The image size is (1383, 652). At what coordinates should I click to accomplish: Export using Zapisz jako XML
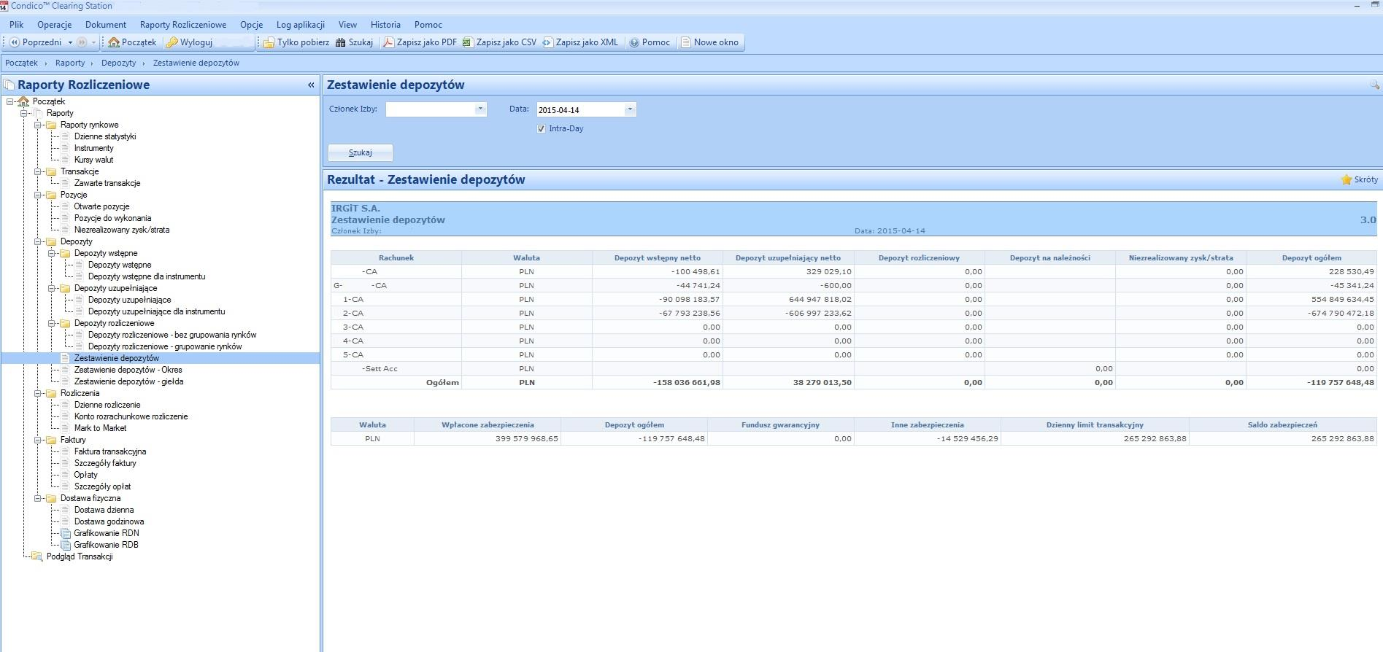580,42
